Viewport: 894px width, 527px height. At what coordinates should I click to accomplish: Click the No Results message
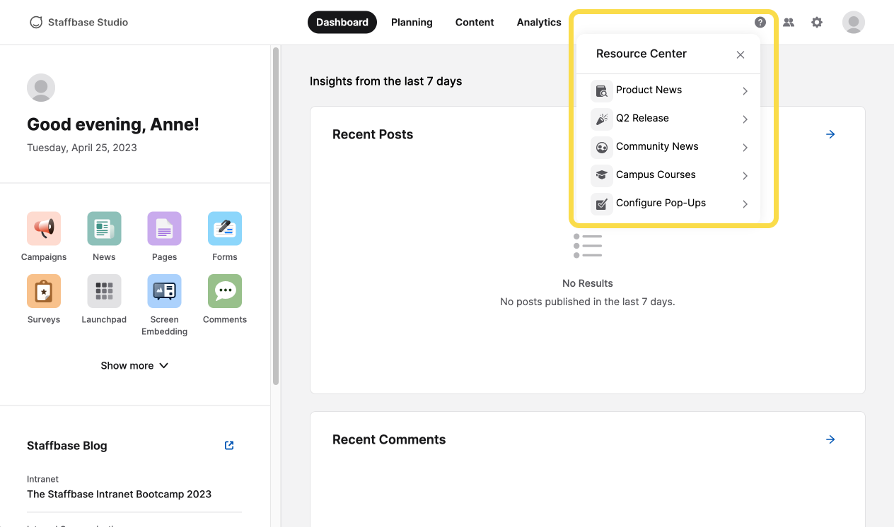(x=588, y=283)
